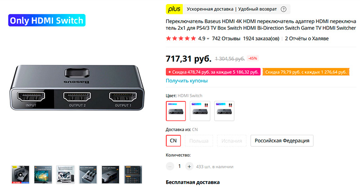Choose shipping from CN
Viewport: 360px width, 187px height.
pos(173,141)
